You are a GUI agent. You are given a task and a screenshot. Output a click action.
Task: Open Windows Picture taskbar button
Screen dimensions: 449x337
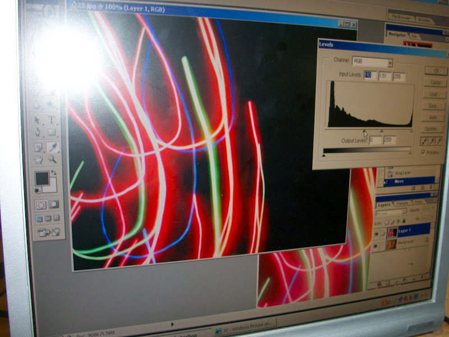[245, 326]
